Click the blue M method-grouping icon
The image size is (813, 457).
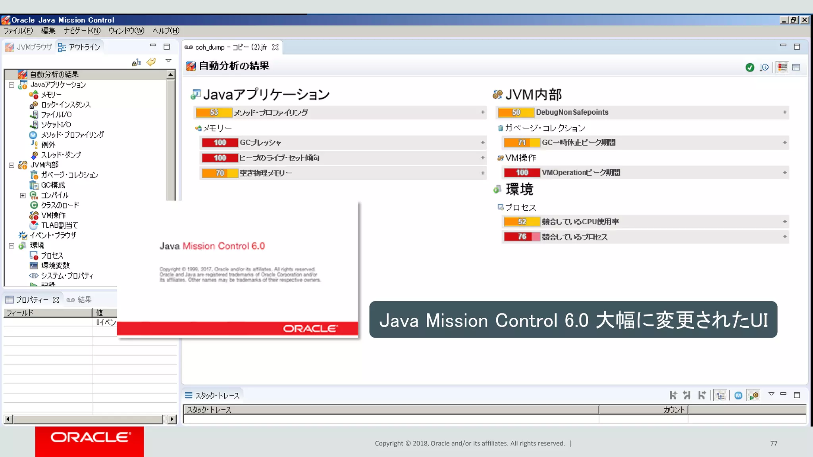pos(738,396)
